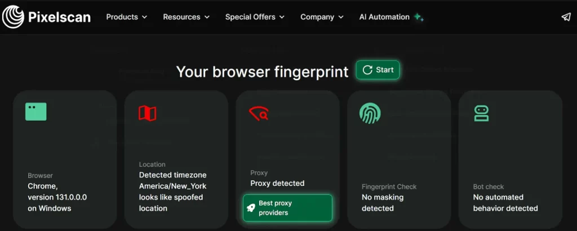
Task: Click the 'Fingerprint Check' label
Action: pyautogui.click(x=389, y=186)
